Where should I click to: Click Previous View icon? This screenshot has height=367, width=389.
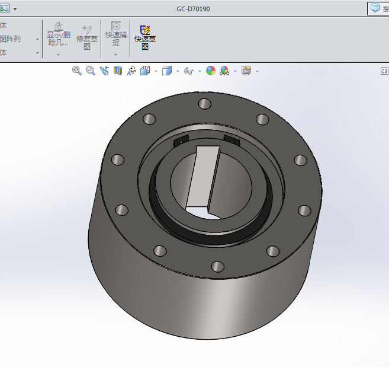click(x=104, y=71)
